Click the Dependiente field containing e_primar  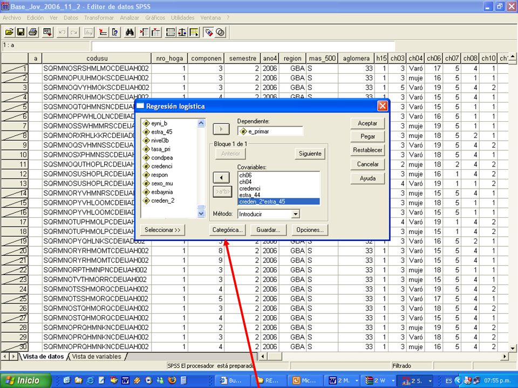point(270,131)
